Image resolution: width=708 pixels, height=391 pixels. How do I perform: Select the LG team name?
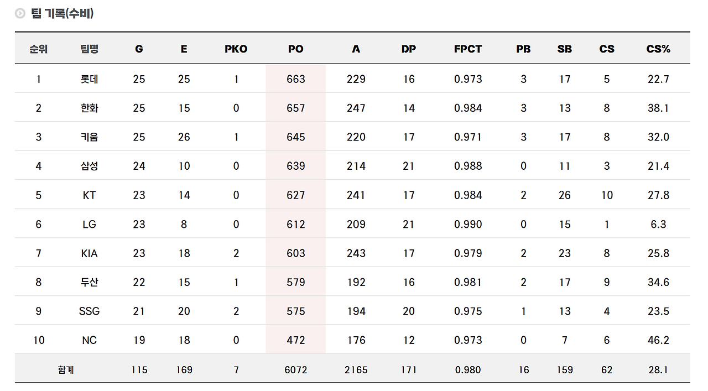(x=89, y=224)
